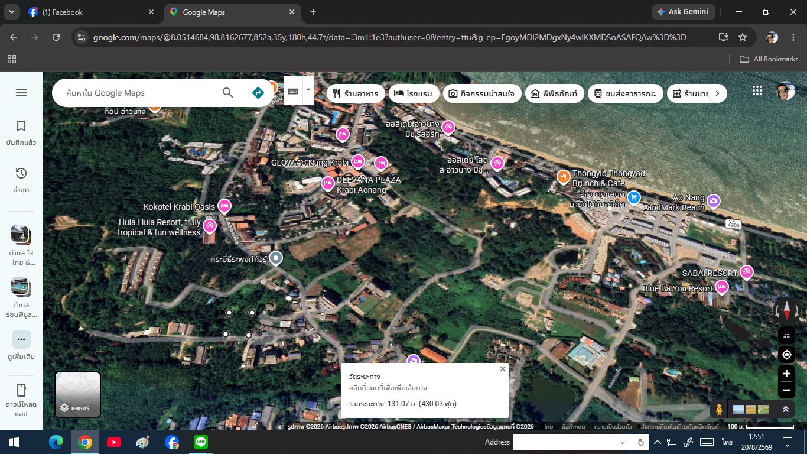Zoom out with the minus button
The image size is (807, 454).
click(786, 390)
